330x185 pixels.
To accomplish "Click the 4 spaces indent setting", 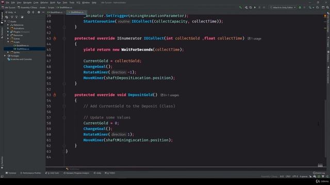I will (x=303, y=176).
